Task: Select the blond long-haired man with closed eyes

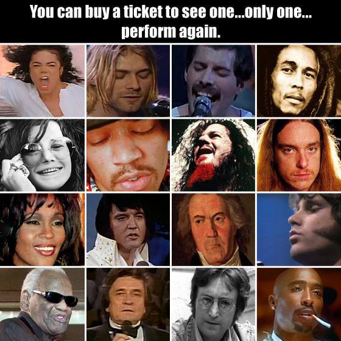Action: click(128, 80)
